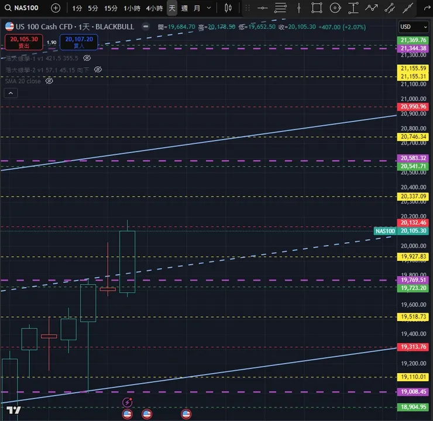Click the 20,132.46 red price label
The width and height of the screenshot is (433, 421).
tap(413, 223)
